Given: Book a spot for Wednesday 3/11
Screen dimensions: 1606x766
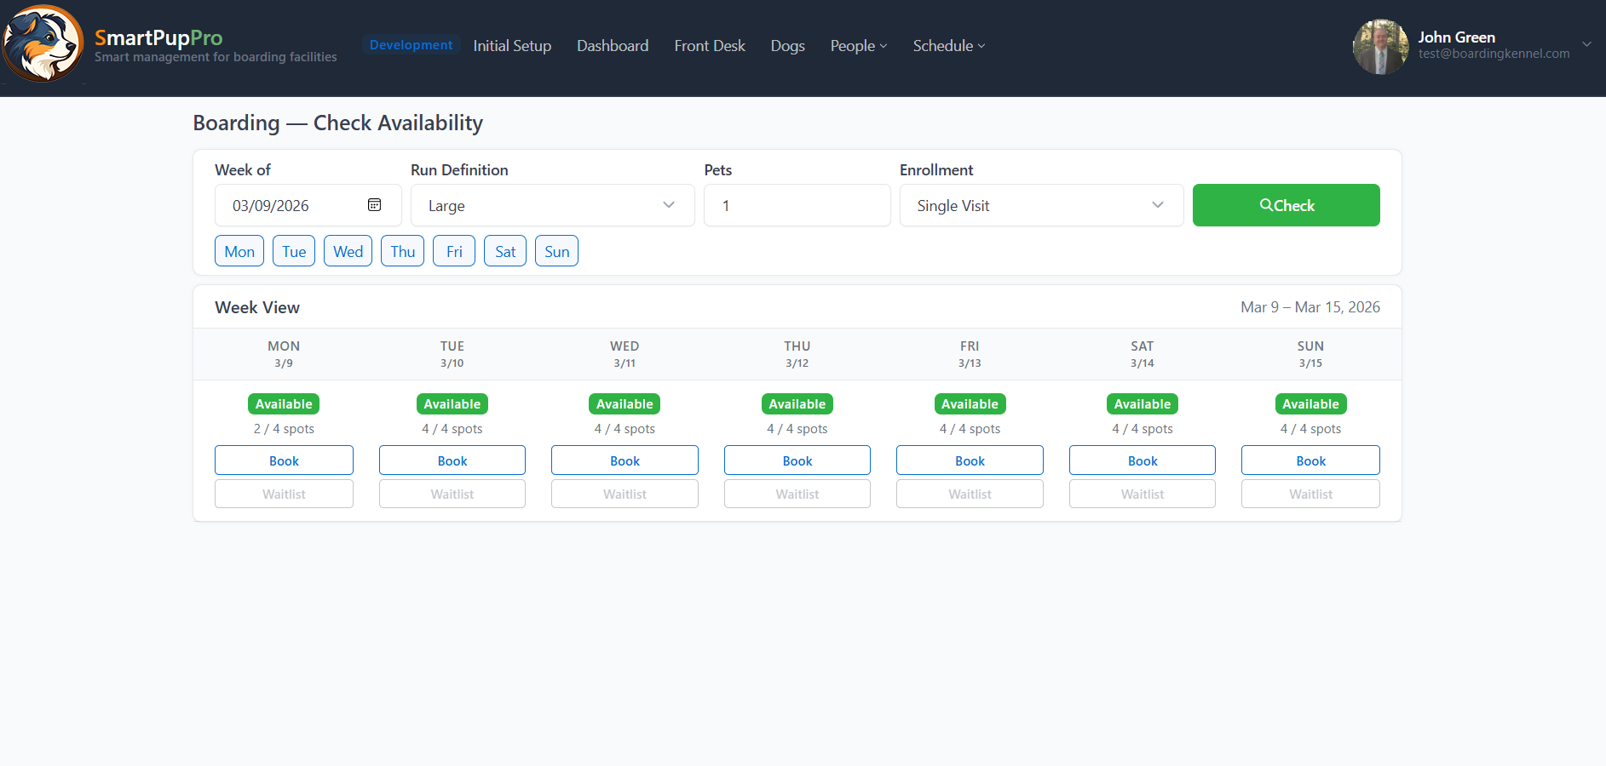Looking at the screenshot, I should tap(625, 460).
